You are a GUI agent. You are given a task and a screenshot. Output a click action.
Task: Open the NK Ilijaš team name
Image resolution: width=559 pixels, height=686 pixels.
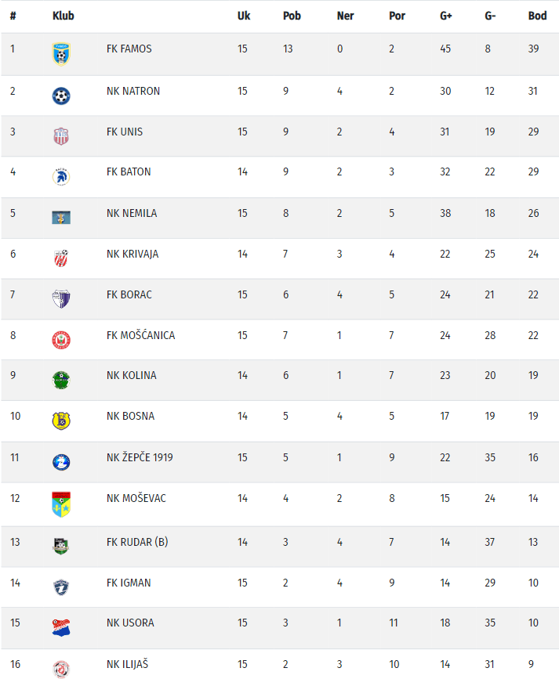coord(127,664)
